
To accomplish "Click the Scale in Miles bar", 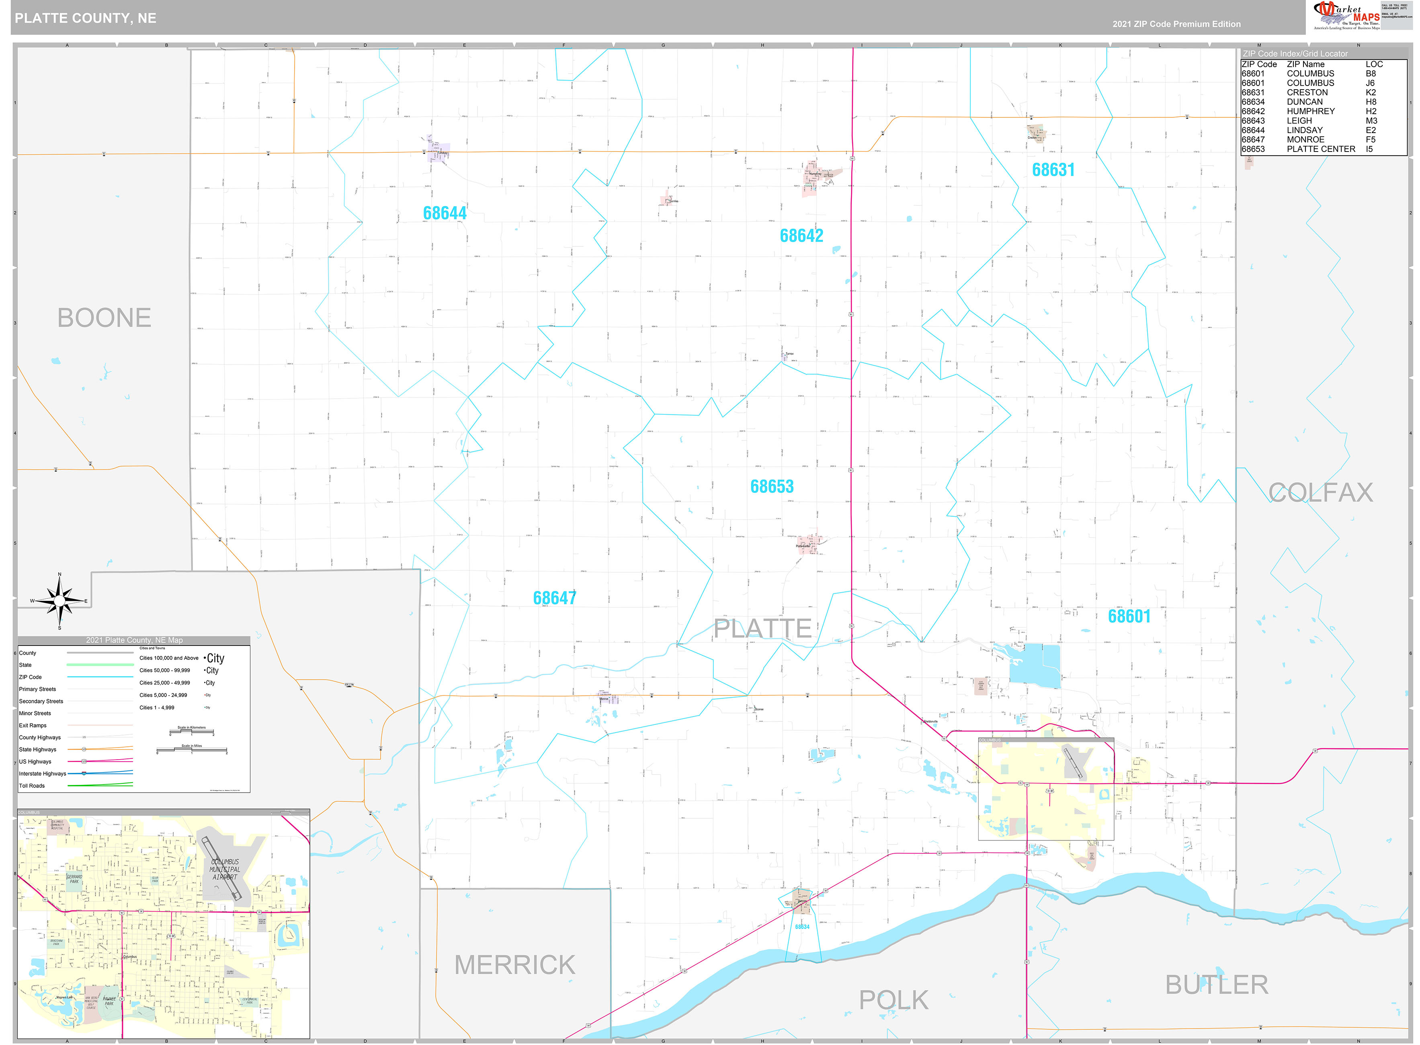I will point(193,750).
